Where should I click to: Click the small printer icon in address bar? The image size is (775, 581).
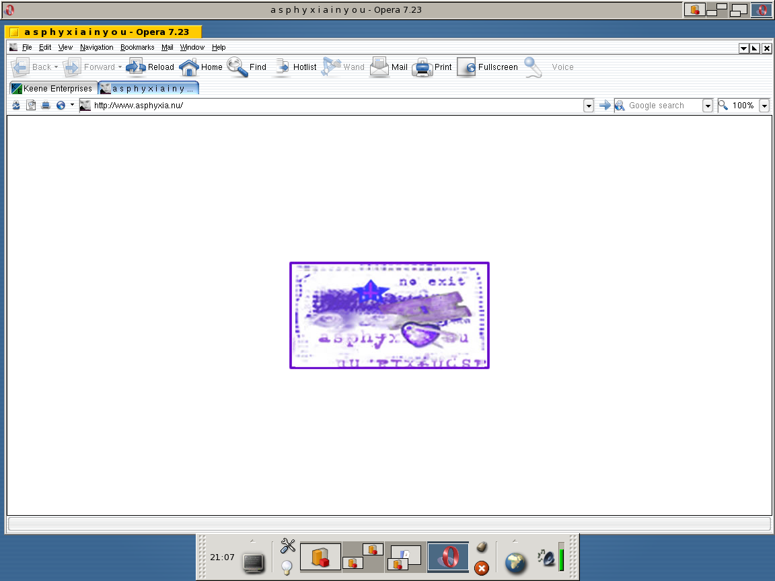pyautogui.click(x=46, y=105)
